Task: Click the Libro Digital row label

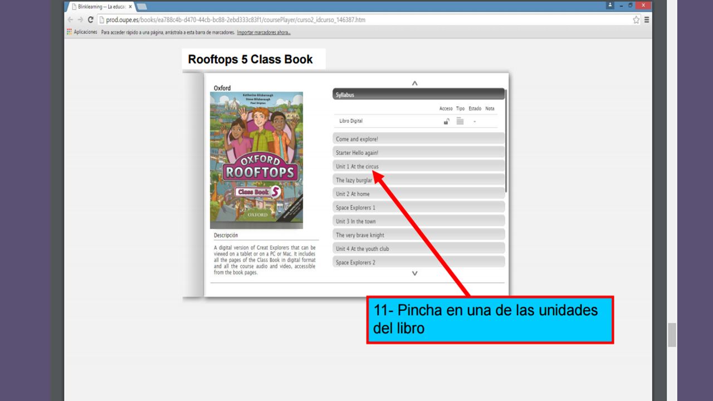Action: click(351, 121)
